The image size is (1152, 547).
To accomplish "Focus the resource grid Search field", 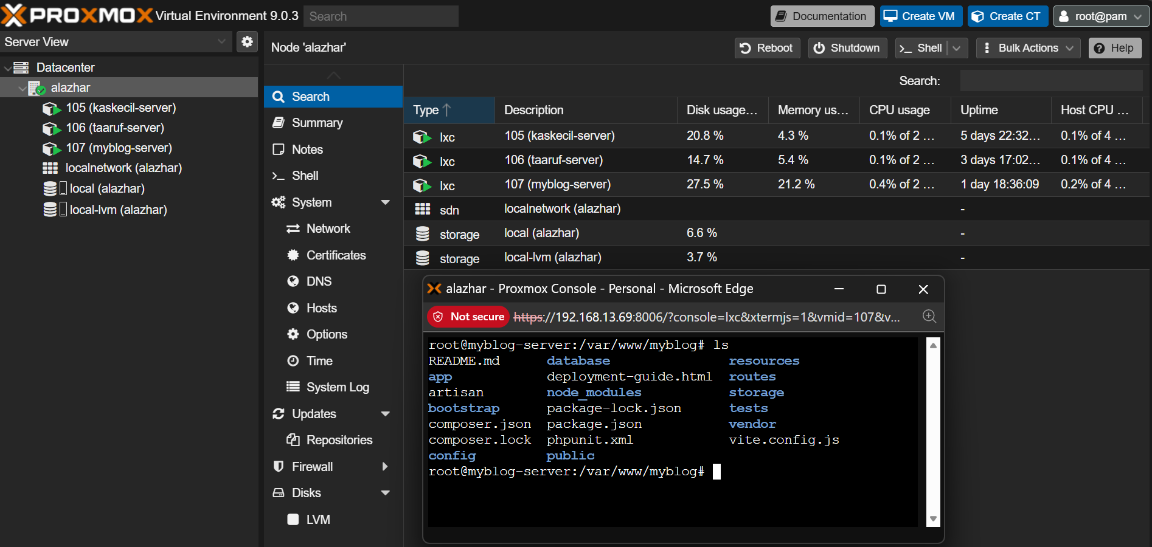I will click(x=1051, y=81).
